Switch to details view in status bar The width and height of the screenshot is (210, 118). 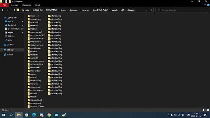[204, 110]
